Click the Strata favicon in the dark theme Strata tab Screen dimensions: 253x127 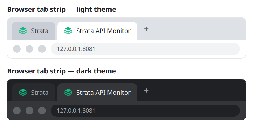tap(23, 92)
